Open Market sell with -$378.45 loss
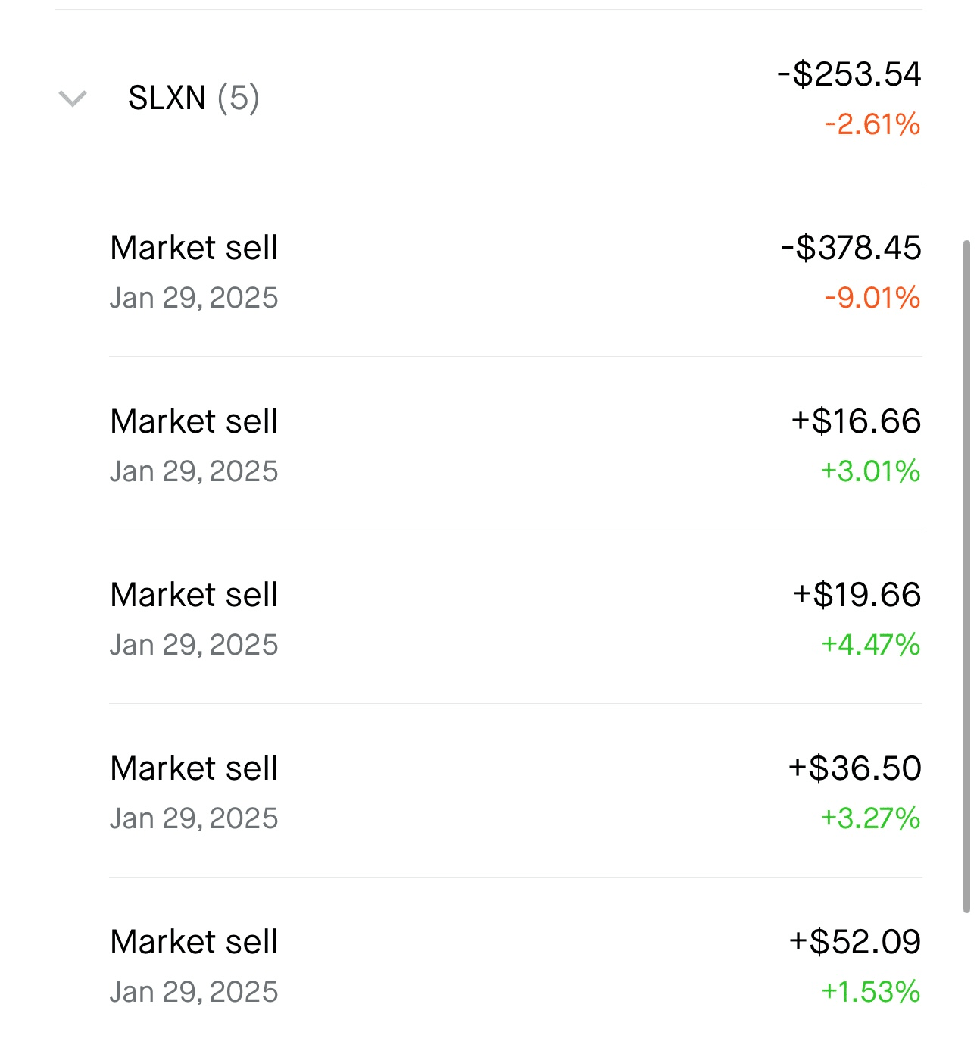Viewport: 977px width, 1048px height. pos(194,248)
